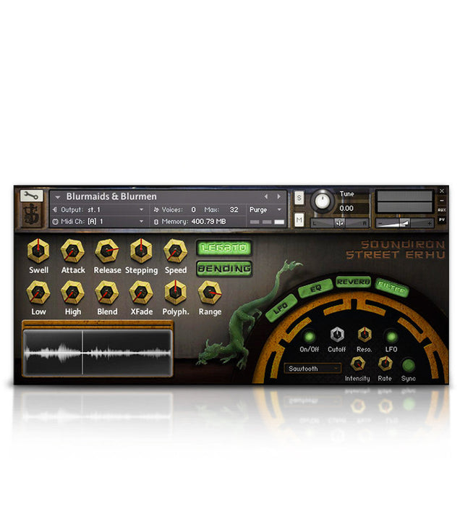Click the Swell knob
The image size is (460, 507).
38,251
